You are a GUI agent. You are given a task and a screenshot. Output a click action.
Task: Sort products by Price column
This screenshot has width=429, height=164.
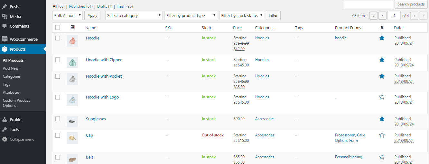pyautogui.click(x=237, y=28)
